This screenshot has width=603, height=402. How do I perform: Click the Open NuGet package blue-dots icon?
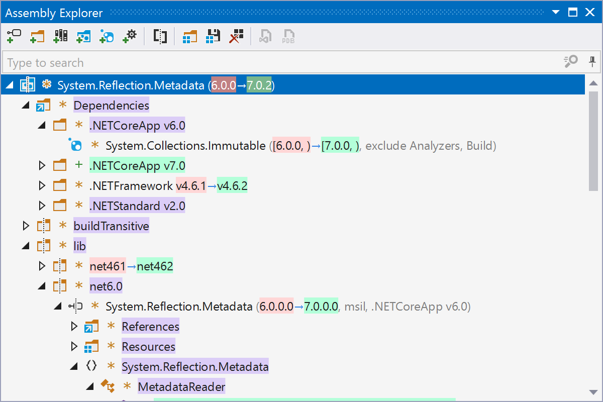coord(107,36)
